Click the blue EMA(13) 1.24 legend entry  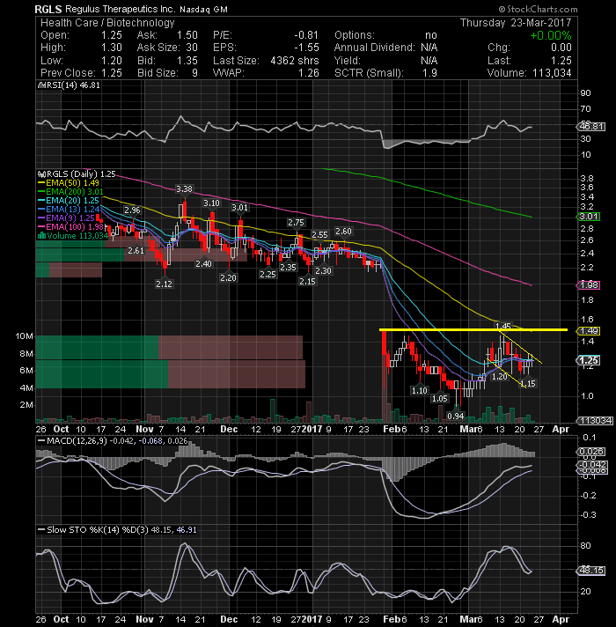point(69,210)
